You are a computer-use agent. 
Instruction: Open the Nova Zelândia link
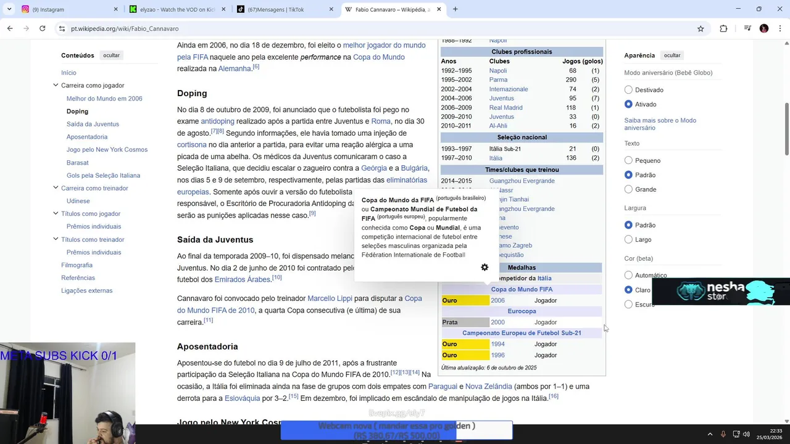click(488, 387)
